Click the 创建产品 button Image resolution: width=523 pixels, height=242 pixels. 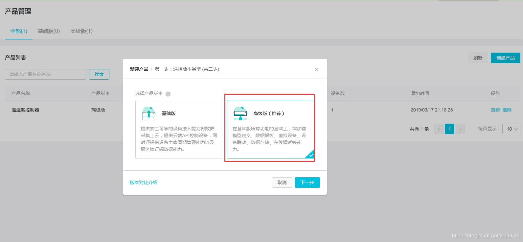[x=506, y=58]
